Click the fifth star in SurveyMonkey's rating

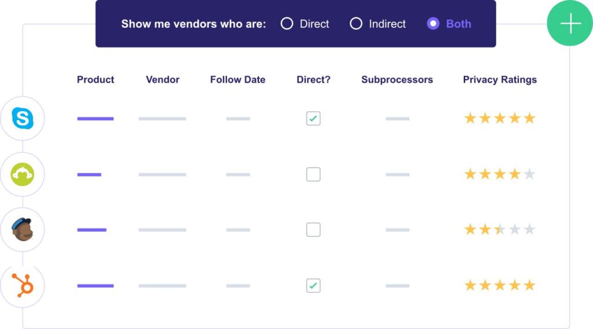(529, 174)
